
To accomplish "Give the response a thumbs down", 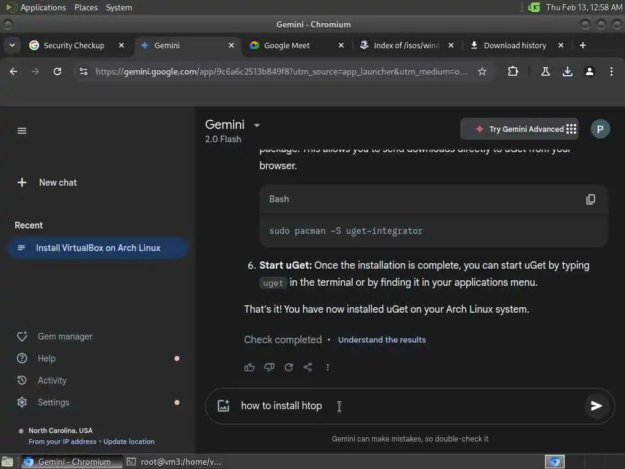I will tap(269, 367).
